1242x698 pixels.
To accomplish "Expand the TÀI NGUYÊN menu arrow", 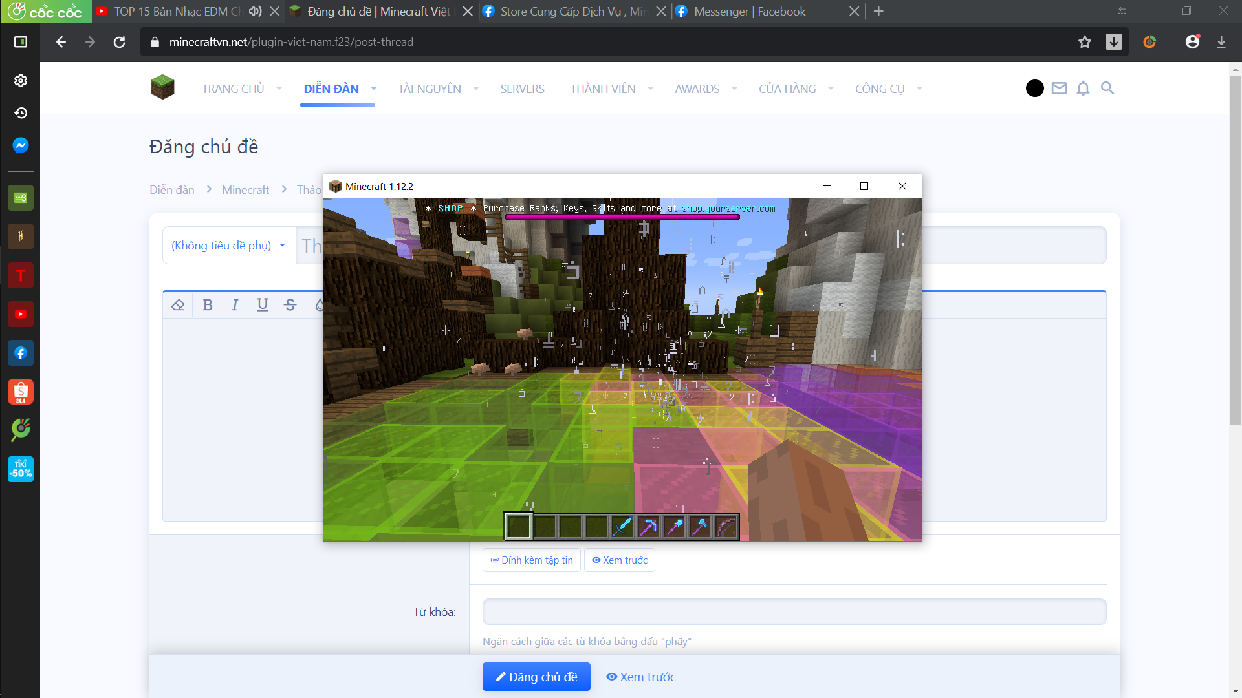I will [x=476, y=89].
